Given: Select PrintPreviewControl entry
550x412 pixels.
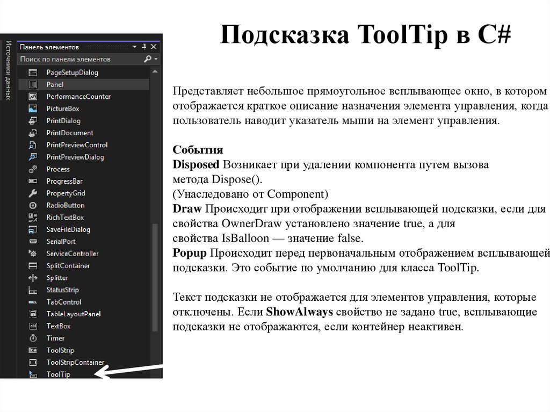Looking at the screenshot, I should click(x=77, y=145).
